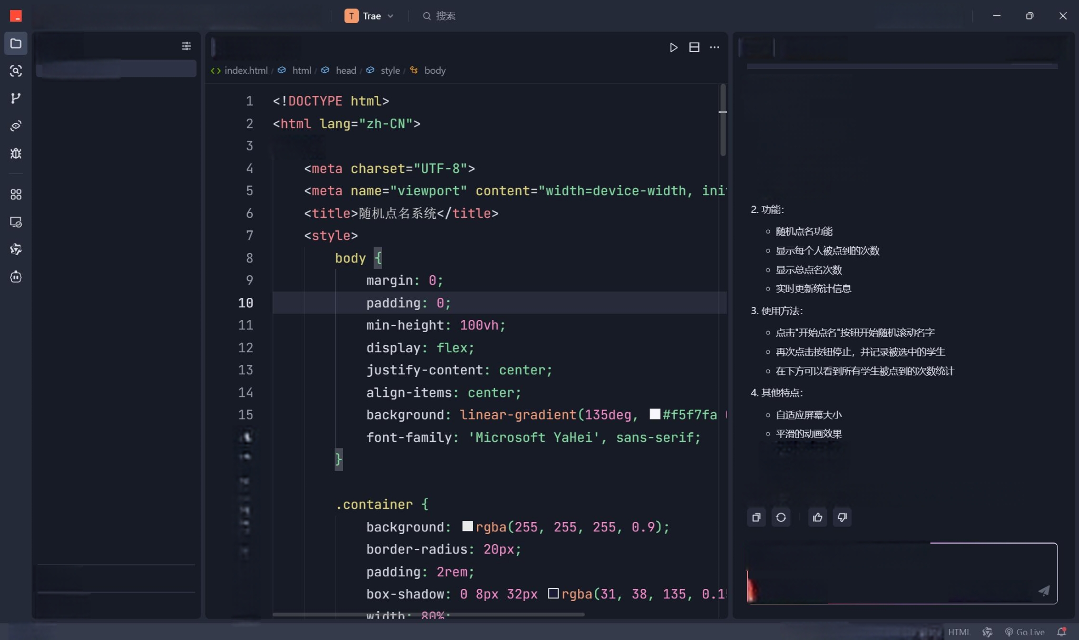Regenerate the AI response
This screenshot has height=640, width=1079.
point(781,517)
